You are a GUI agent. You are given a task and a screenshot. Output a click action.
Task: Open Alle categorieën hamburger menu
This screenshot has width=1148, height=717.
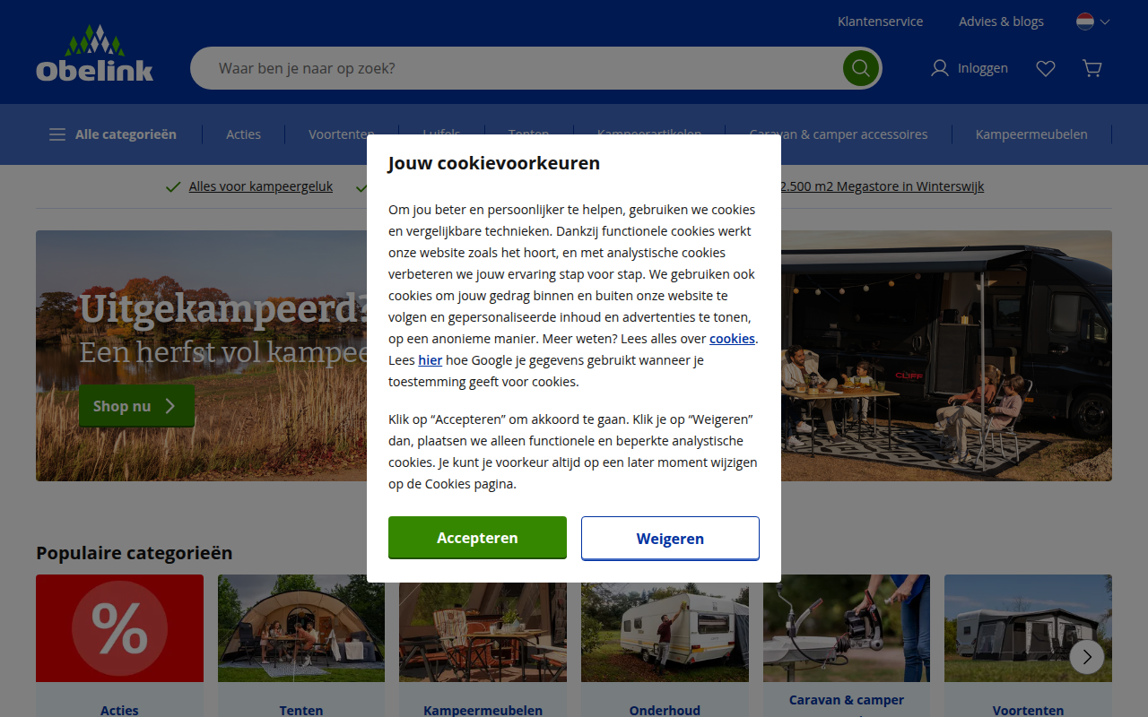[x=113, y=134]
